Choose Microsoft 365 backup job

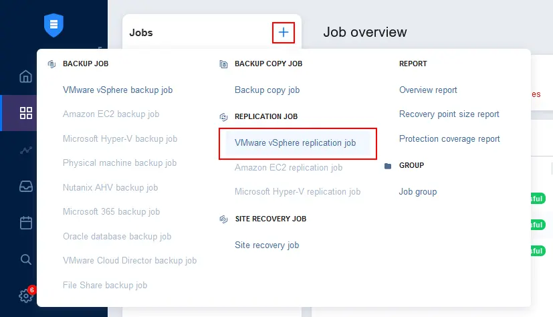[112, 211]
